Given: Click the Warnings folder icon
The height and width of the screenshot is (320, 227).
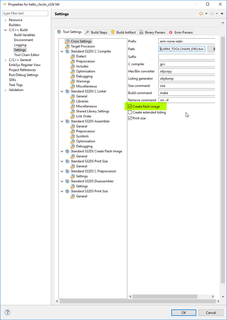Looking at the screenshot, I should [73, 81].
